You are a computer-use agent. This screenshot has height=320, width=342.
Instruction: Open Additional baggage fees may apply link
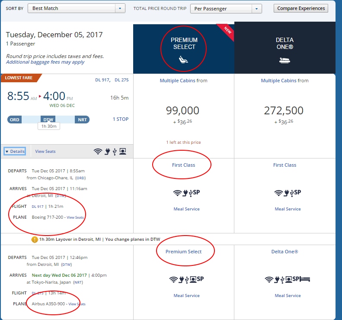point(45,62)
